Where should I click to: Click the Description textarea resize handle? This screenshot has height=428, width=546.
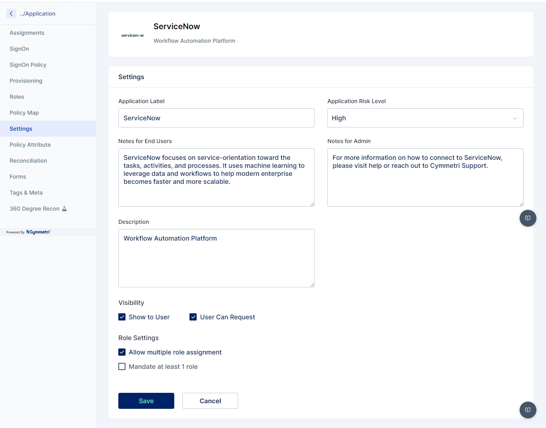312,285
